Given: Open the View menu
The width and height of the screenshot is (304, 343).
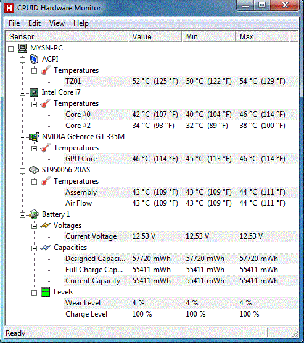Looking at the screenshot, I should tap(57, 23).
